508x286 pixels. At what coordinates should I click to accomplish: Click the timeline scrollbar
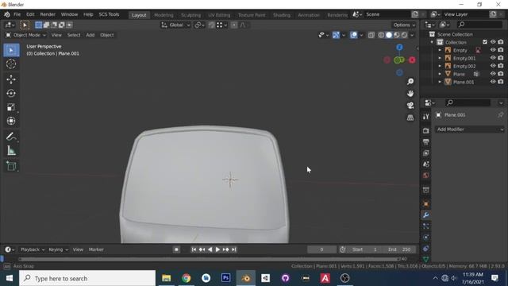pos(209,259)
